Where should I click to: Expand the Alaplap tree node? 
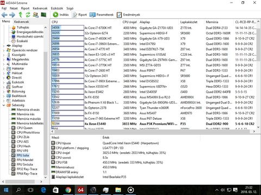click(x=4, y=45)
